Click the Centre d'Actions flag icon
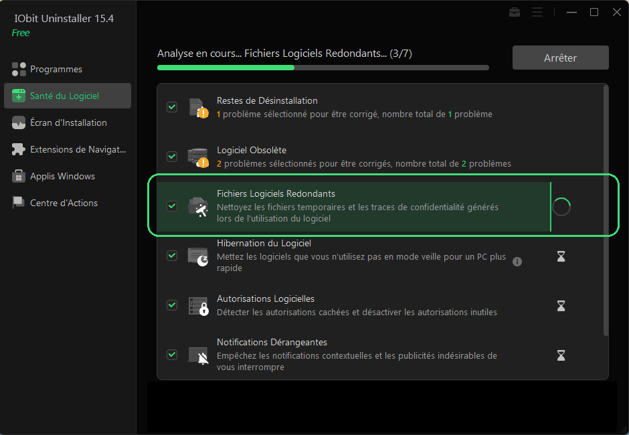This screenshot has width=629, height=435. [x=19, y=203]
